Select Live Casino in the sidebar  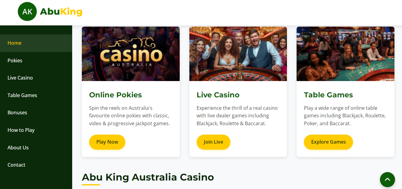(20, 78)
